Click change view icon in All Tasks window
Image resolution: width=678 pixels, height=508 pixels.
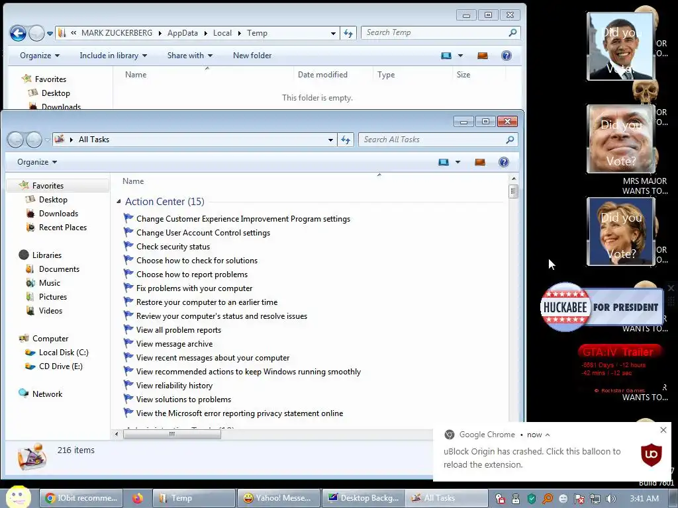444,162
